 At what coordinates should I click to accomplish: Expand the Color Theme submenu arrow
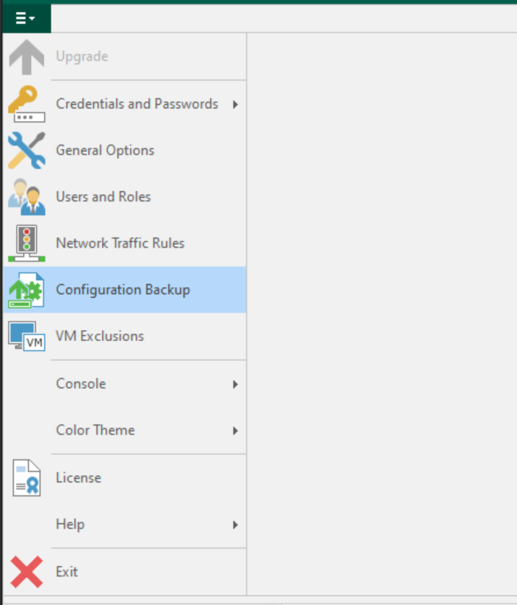coord(235,431)
